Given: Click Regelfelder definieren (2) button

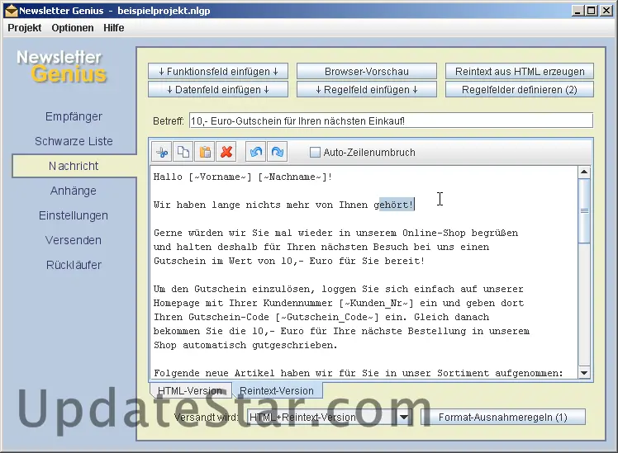Looking at the screenshot, I should (520, 90).
